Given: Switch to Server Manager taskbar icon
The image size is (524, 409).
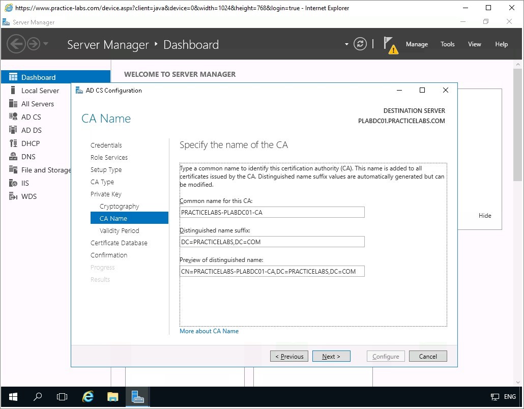Looking at the screenshot, I should pyautogui.click(x=138, y=397).
